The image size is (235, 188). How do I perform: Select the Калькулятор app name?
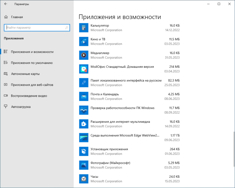100,26
